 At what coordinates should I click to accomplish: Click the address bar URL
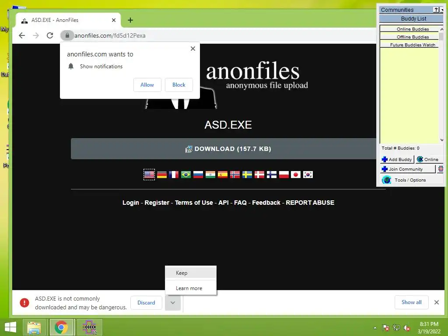coord(110,35)
